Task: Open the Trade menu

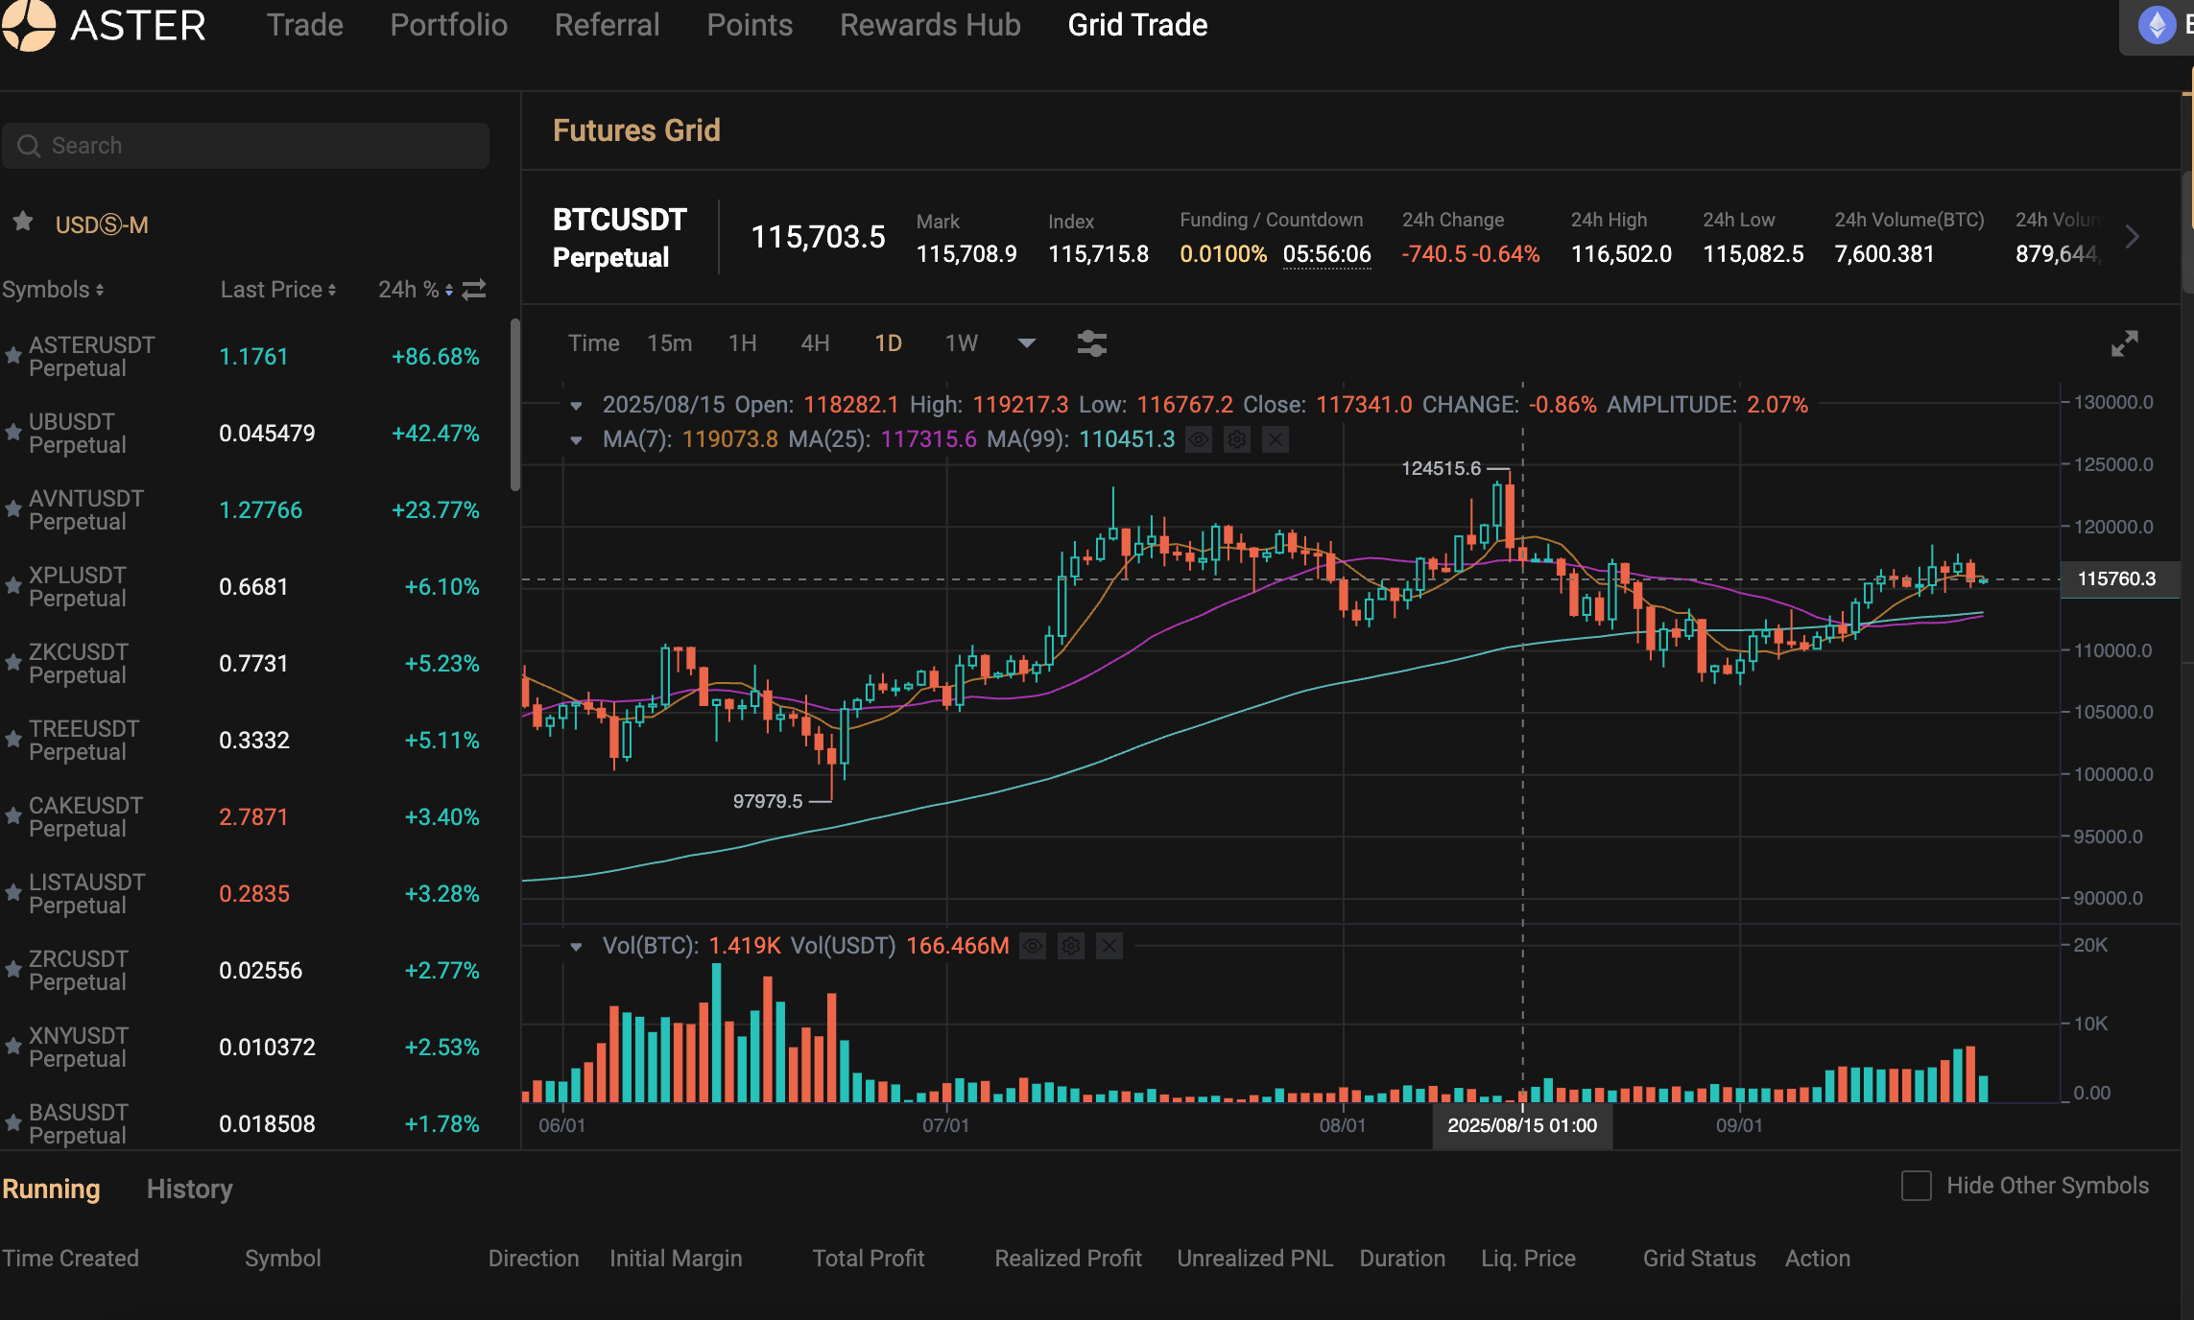Action: tap(304, 25)
